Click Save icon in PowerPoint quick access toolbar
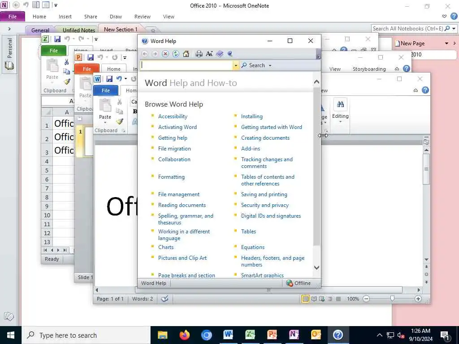 [91, 57]
